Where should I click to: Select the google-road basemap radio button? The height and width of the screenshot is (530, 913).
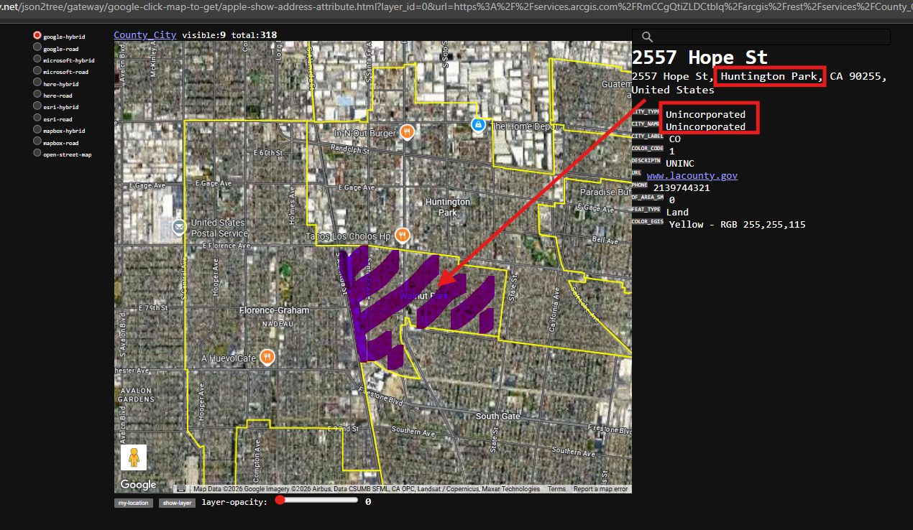coord(37,48)
